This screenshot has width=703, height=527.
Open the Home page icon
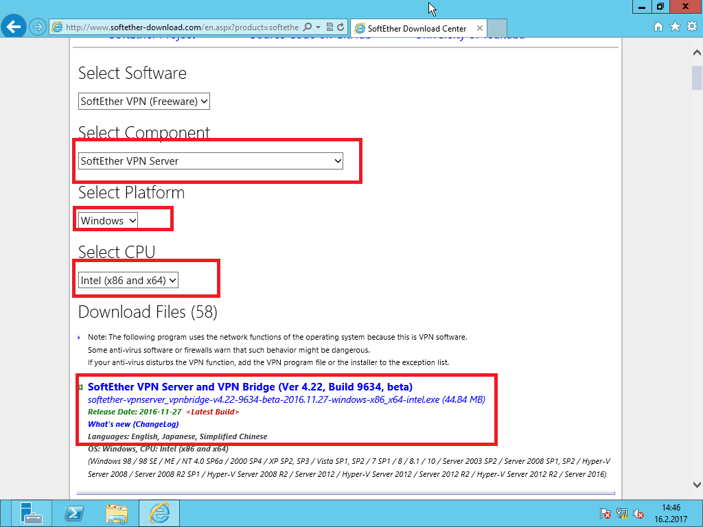point(658,27)
